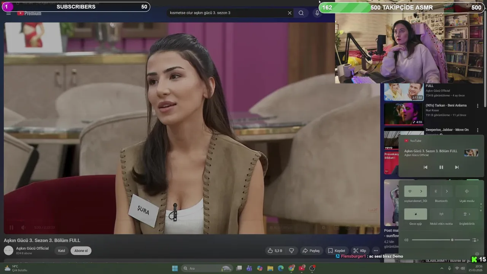
Task: Click media flyout video thumbnail
Action: (x=471, y=153)
